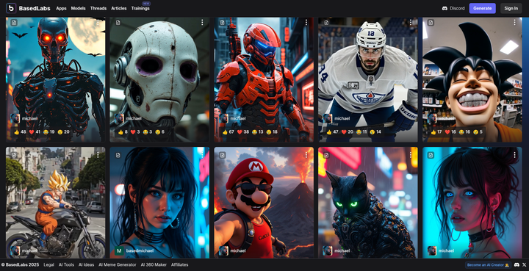Open the Mario selfie volcano image
This screenshot has width=529, height=271.
coord(264,202)
